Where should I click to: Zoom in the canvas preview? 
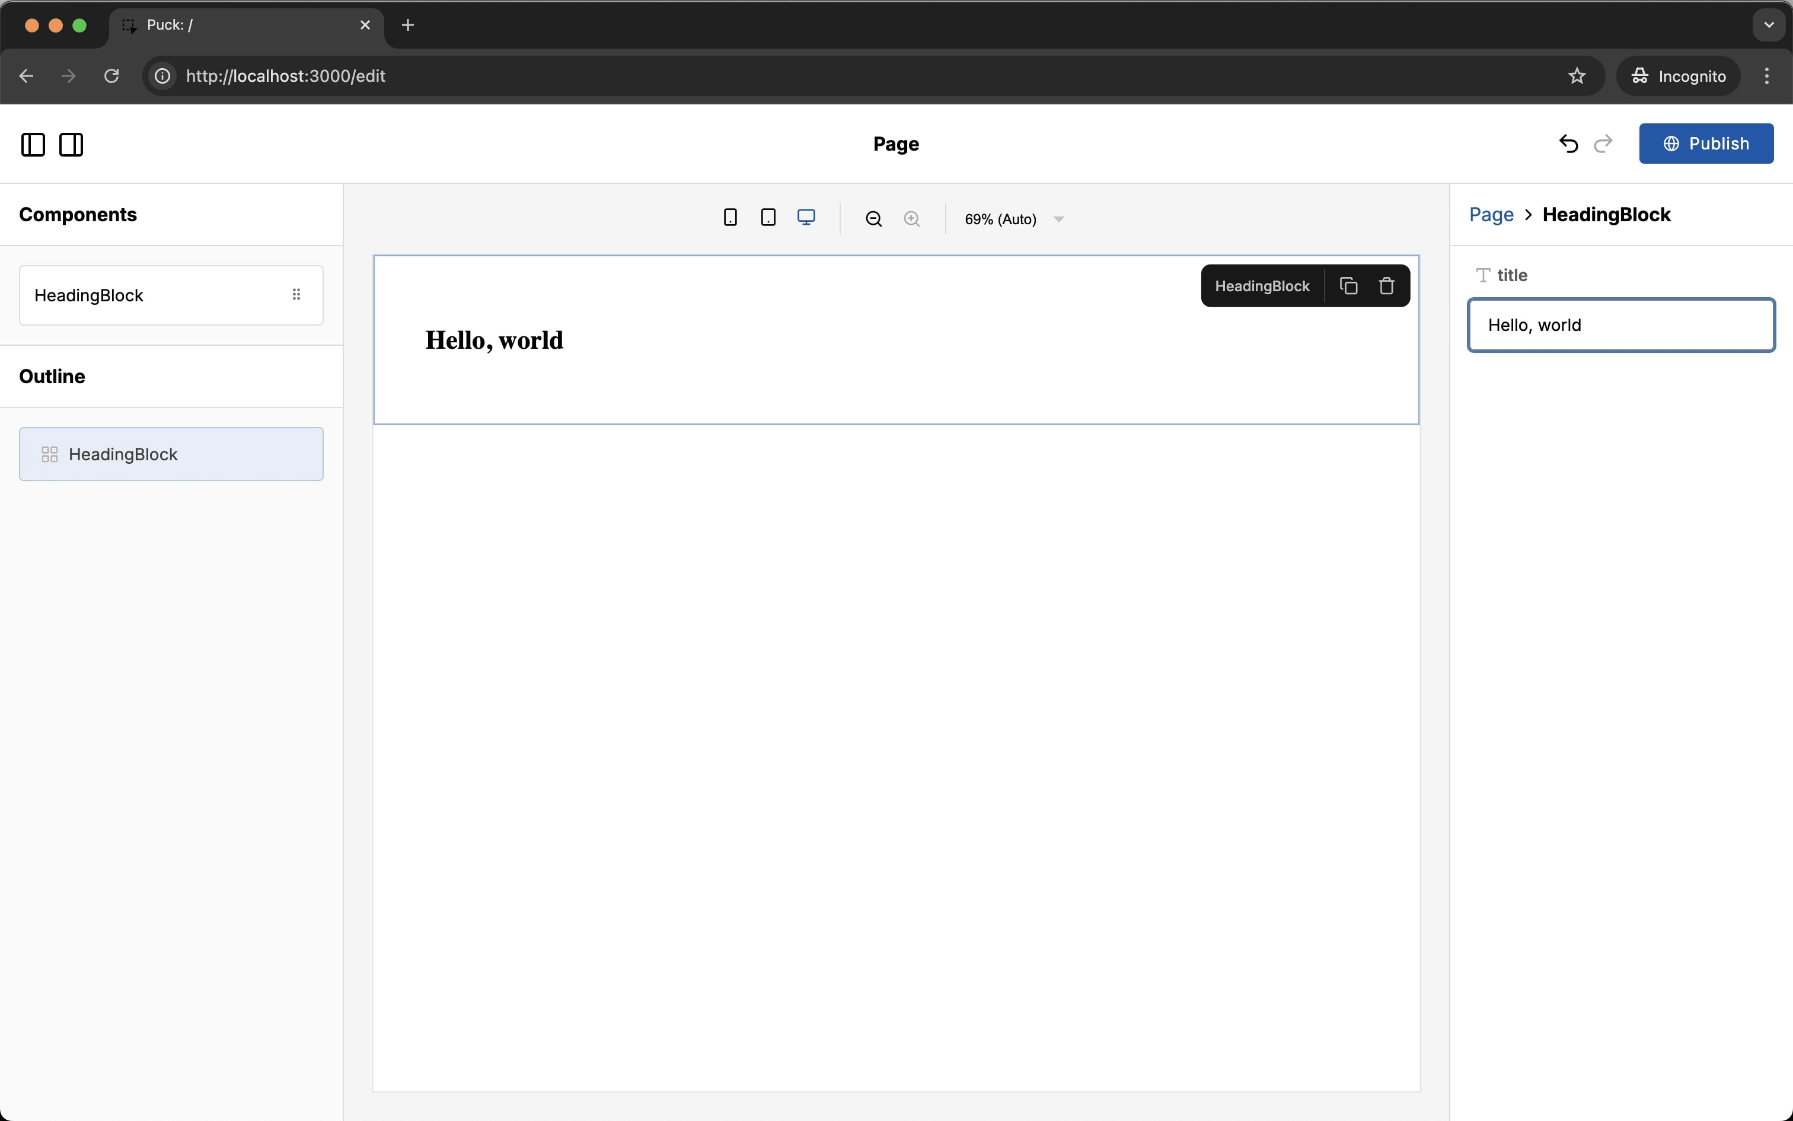911,219
